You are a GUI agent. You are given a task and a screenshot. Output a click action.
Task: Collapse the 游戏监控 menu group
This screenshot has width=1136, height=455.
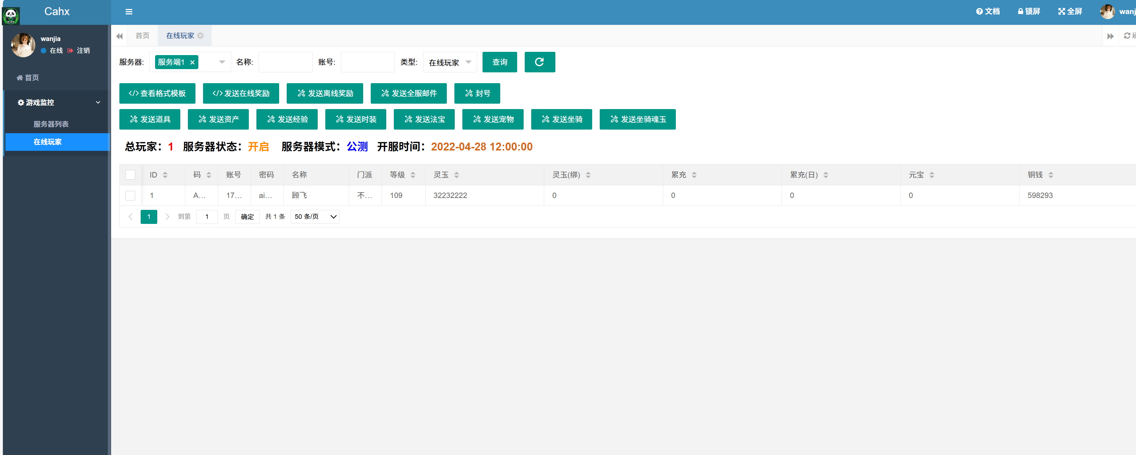pyautogui.click(x=57, y=102)
